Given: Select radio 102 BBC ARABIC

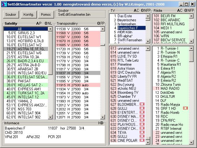Looking at the screenshot, I should pos(171,20).
